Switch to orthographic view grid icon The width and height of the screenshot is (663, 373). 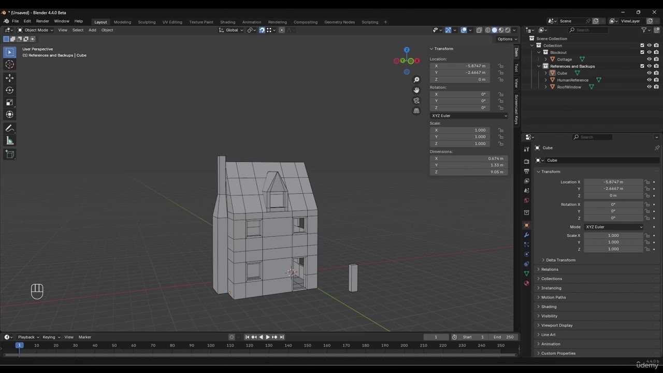(416, 111)
